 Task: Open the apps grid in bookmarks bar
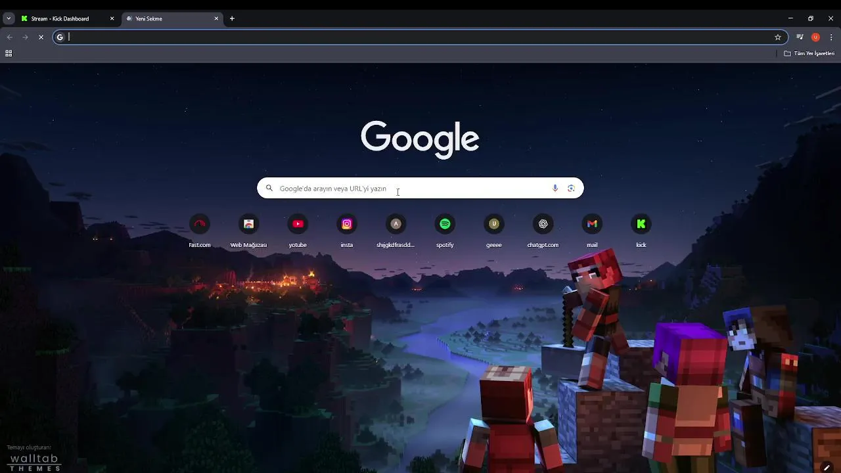[9, 53]
